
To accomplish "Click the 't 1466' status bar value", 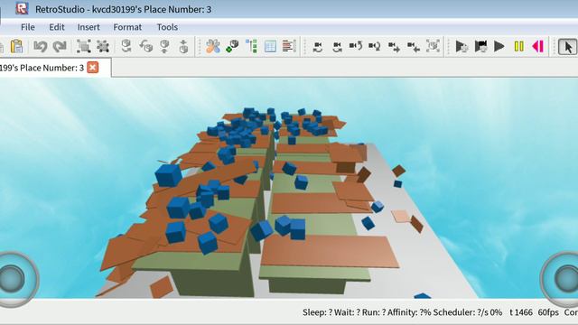I will click(x=521, y=312).
